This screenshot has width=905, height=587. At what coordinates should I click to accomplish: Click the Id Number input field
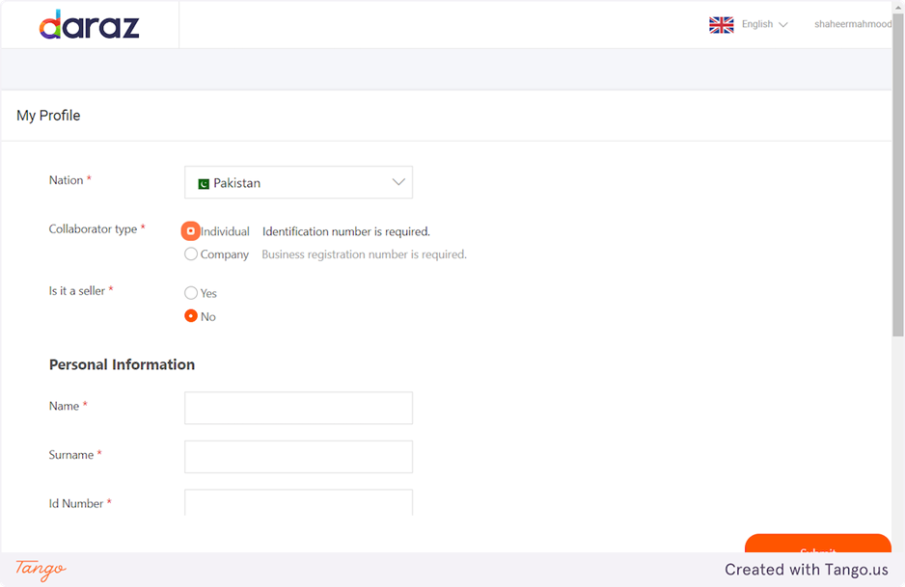(298, 502)
